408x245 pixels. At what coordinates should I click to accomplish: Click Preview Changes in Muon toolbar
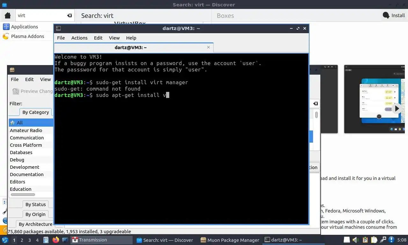tap(33, 91)
